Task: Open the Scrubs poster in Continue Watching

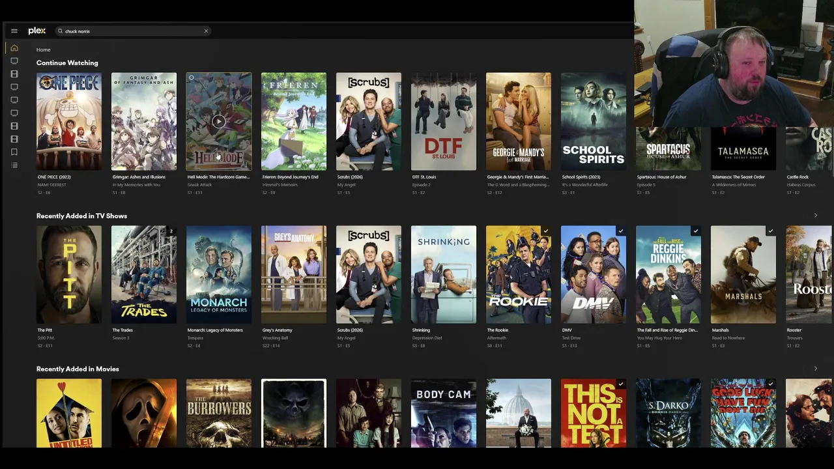Action: point(369,121)
